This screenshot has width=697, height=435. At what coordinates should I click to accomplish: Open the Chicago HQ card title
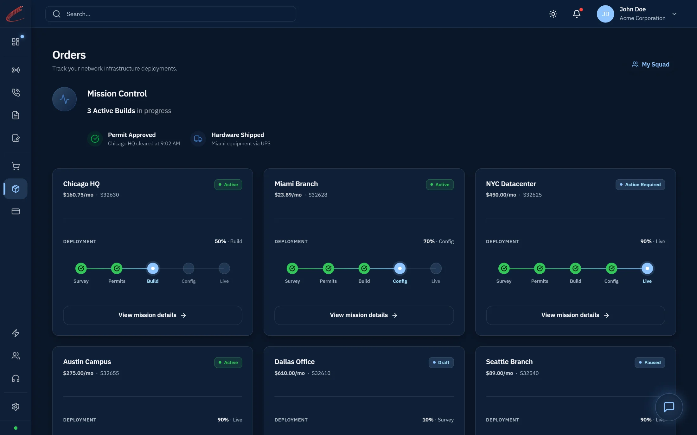click(81, 184)
